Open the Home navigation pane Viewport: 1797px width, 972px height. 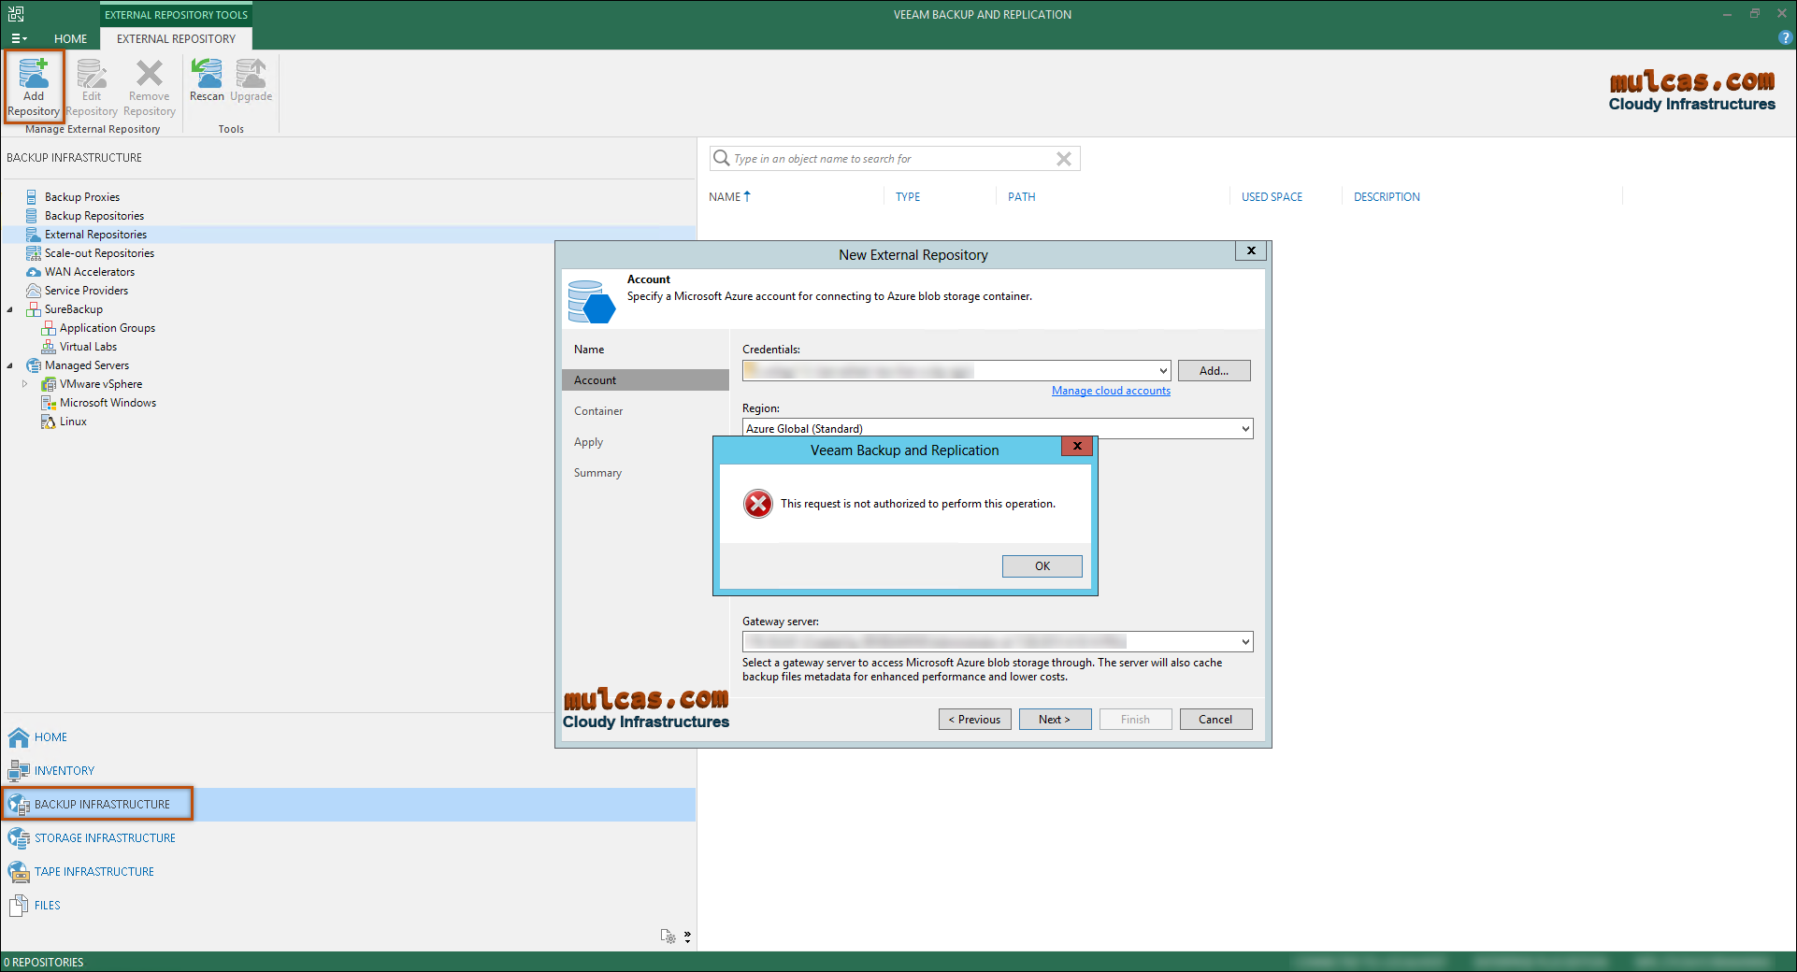click(x=50, y=737)
